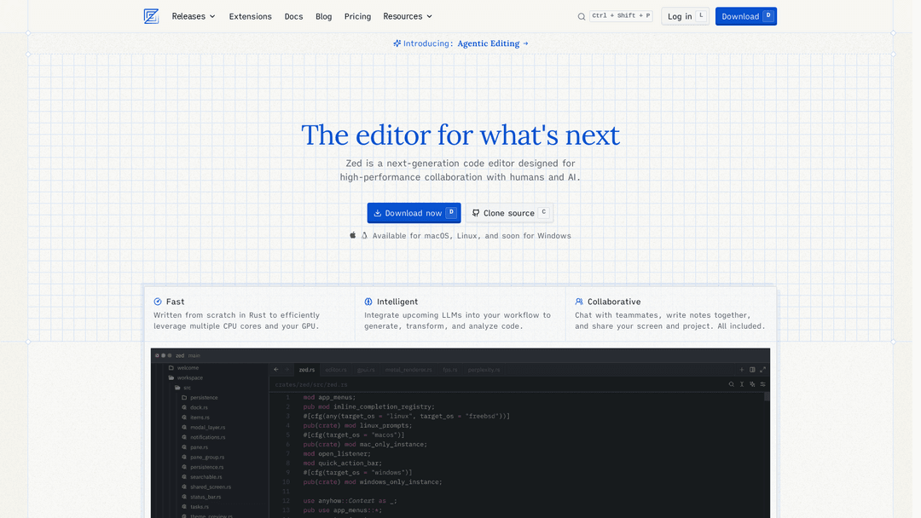The height and width of the screenshot is (518, 921).
Task: Select the Intelligent feature heading
Action: coord(397,302)
